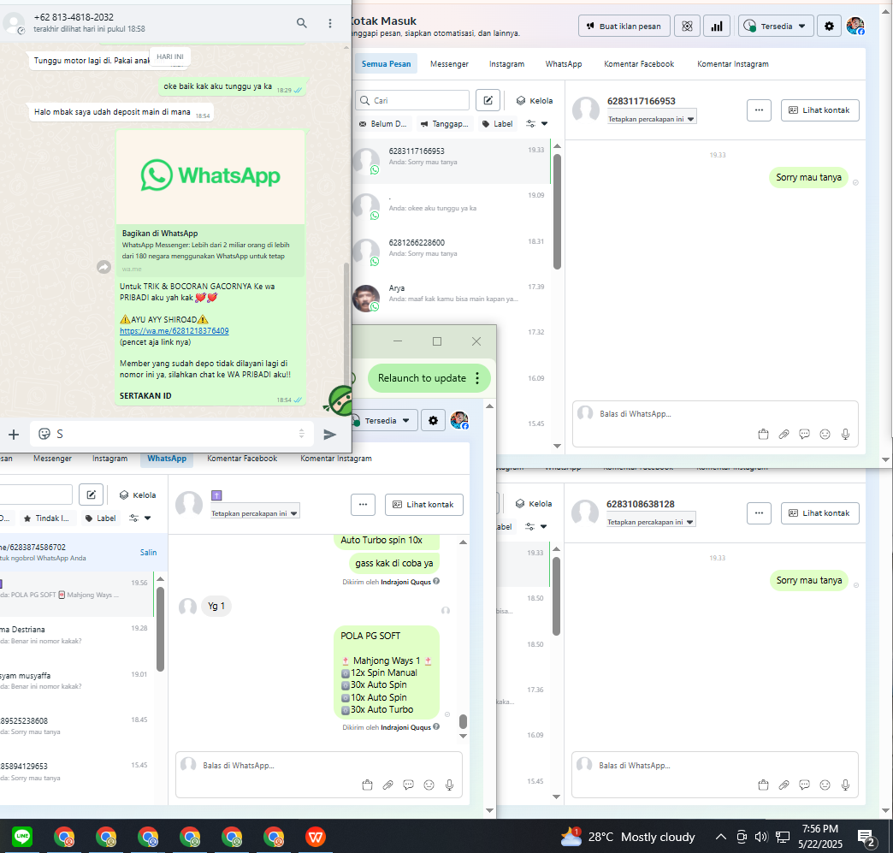
Task: Toggle Label filter chip in Kotak Masuk window
Action: coord(497,124)
